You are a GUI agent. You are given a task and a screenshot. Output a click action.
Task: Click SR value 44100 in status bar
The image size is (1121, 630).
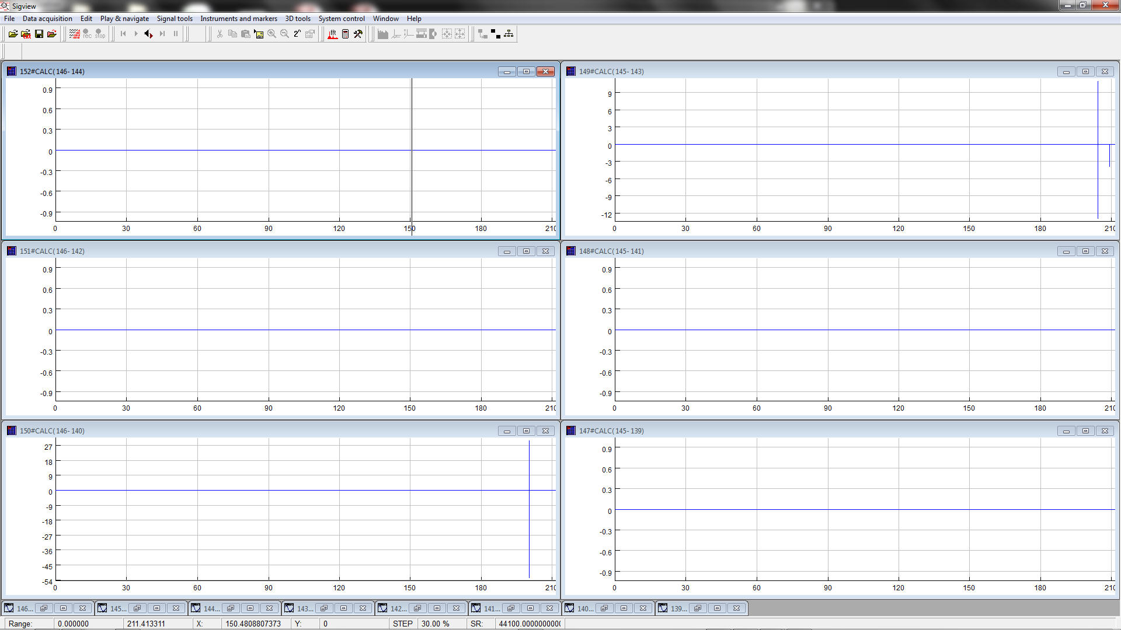coord(529,624)
